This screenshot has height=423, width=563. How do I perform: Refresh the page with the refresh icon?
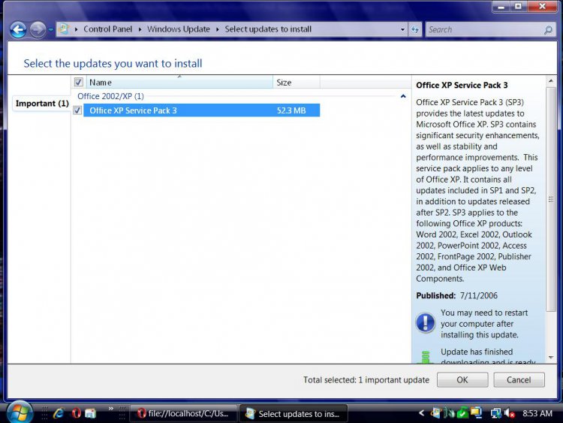tap(415, 29)
